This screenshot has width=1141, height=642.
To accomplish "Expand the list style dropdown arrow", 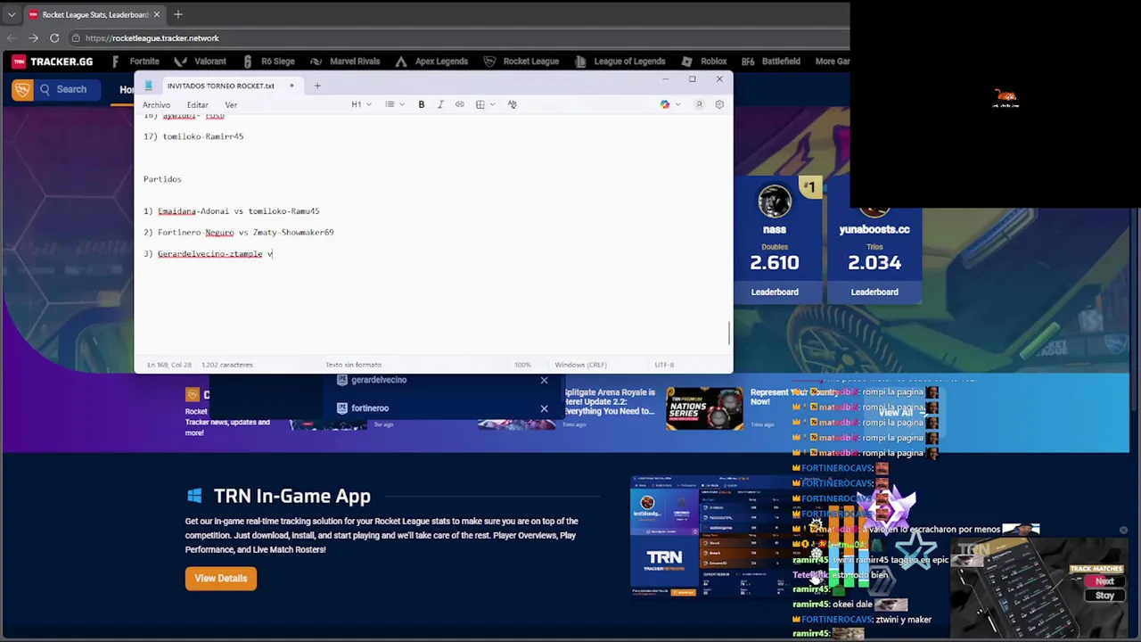I will tap(401, 104).
